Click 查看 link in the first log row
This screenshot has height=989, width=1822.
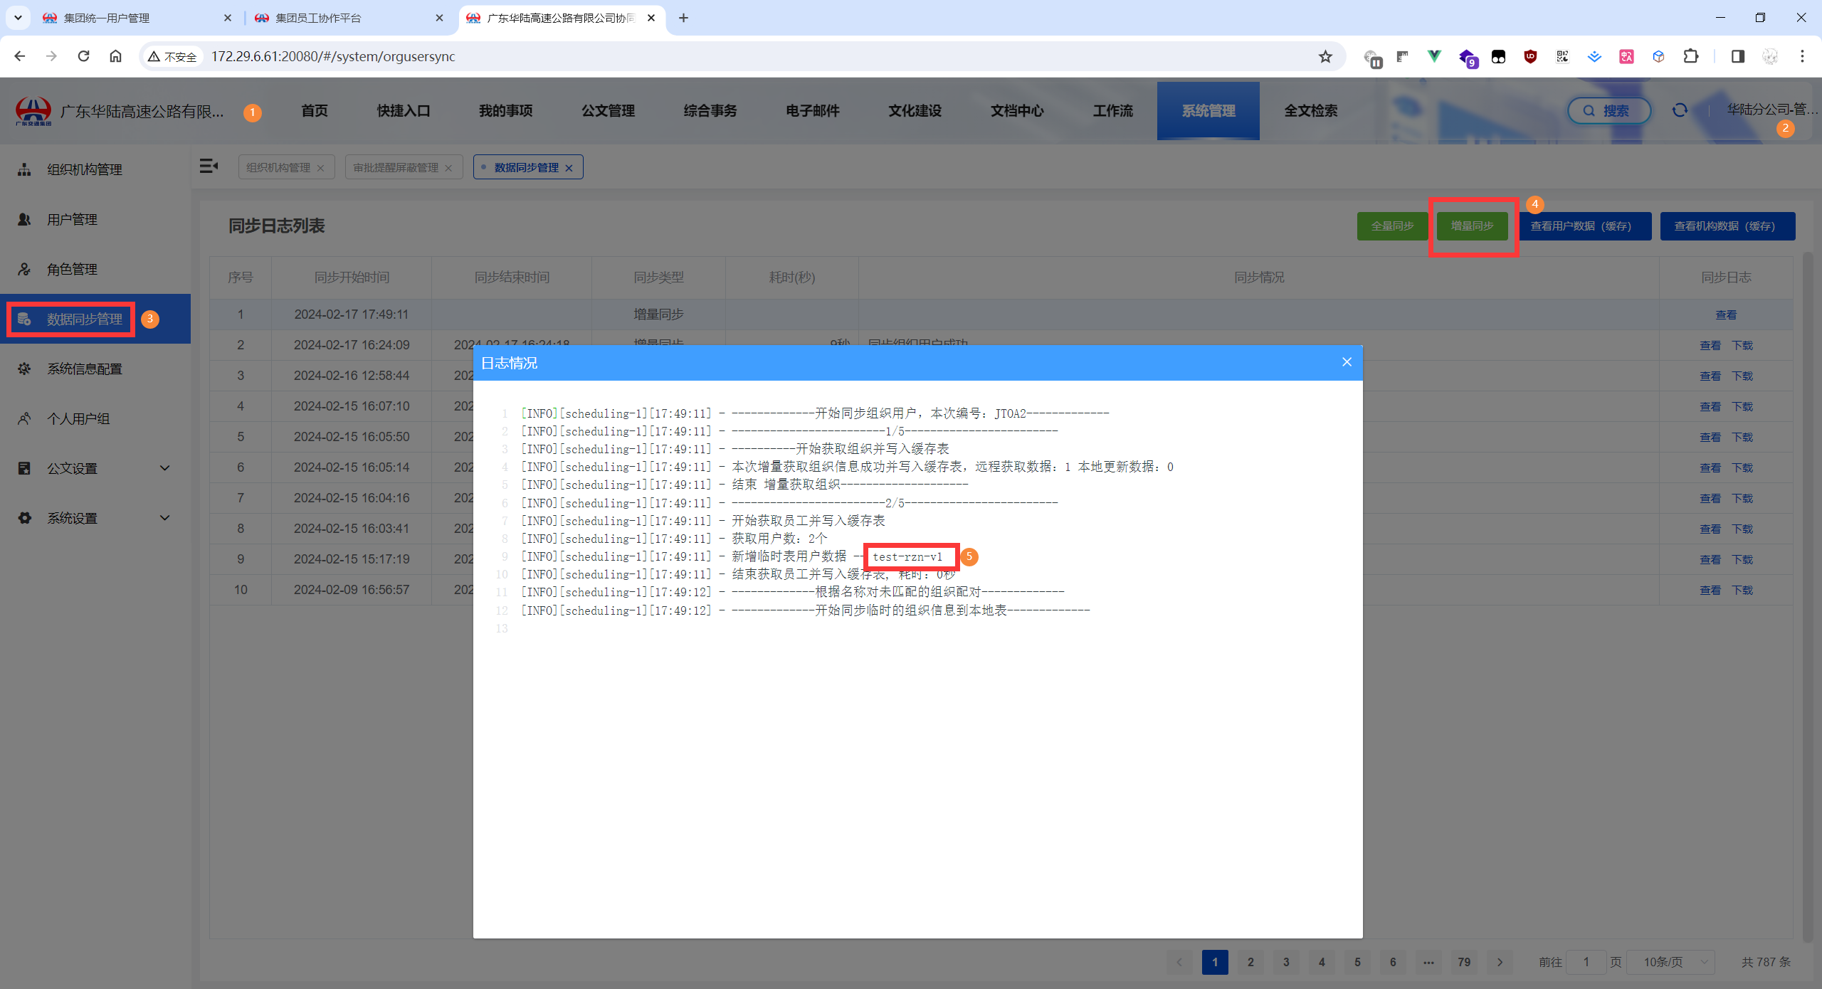tap(1726, 314)
